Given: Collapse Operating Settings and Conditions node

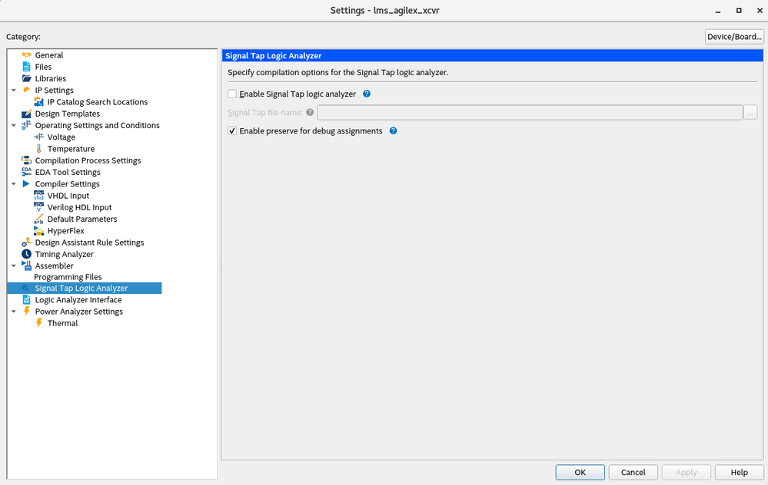Looking at the screenshot, I should click(14, 126).
